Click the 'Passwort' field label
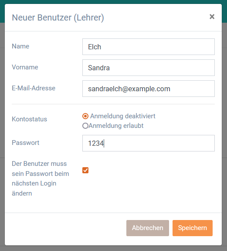Screen dimensions: 227x251 pos(26,143)
